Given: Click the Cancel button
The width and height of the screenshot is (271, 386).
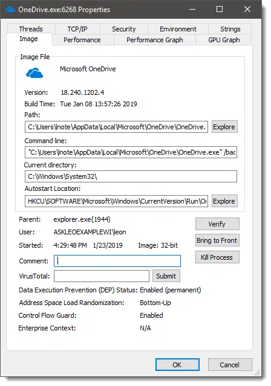Looking at the screenshot, I should pyautogui.click(x=230, y=365).
